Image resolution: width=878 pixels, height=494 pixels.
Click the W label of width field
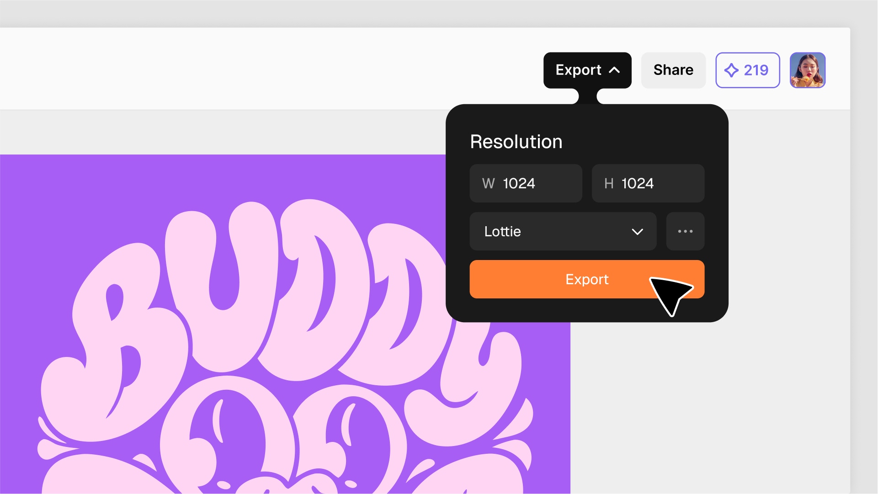488,183
